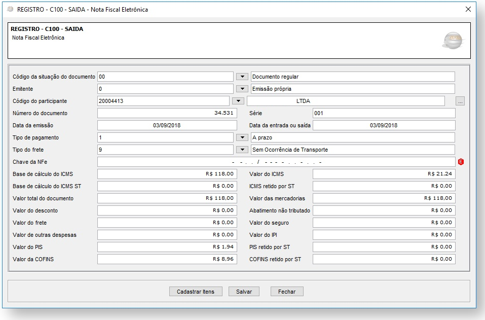Image resolution: width=485 pixels, height=320 pixels.
Task: Click the Data da emissão field
Action: pos(167,125)
